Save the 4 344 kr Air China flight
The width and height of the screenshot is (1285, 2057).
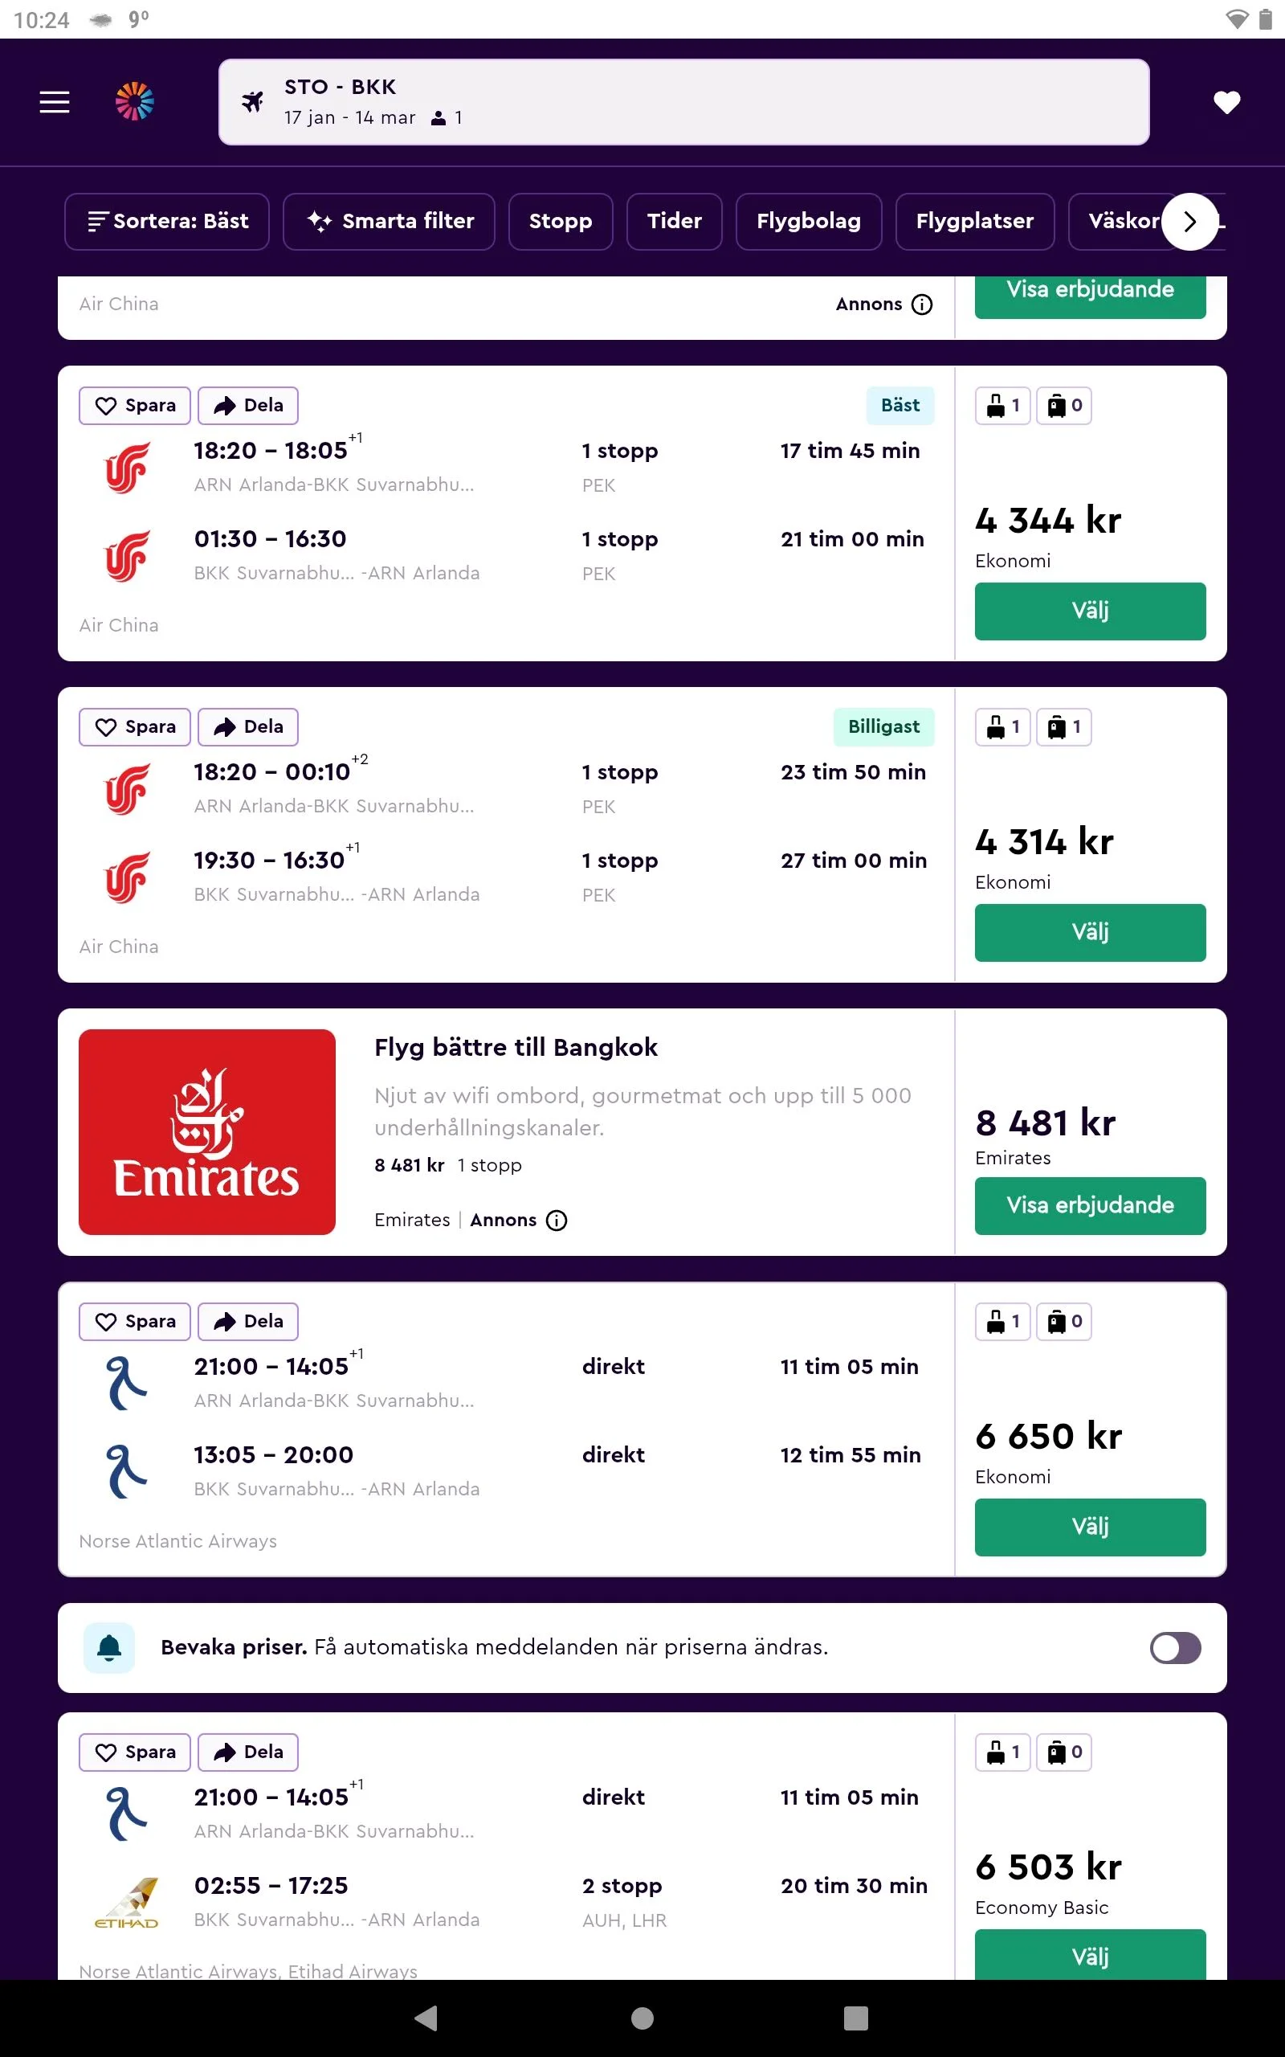tap(135, 406)
